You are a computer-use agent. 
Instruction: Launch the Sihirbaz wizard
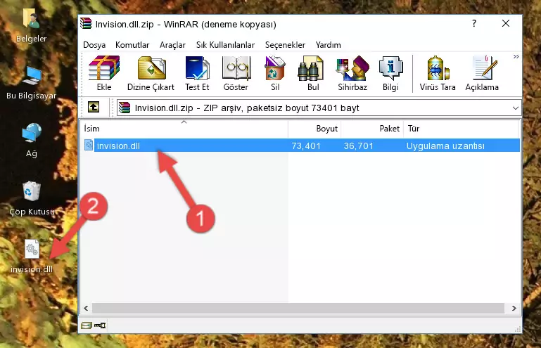(x=352, y=73)
